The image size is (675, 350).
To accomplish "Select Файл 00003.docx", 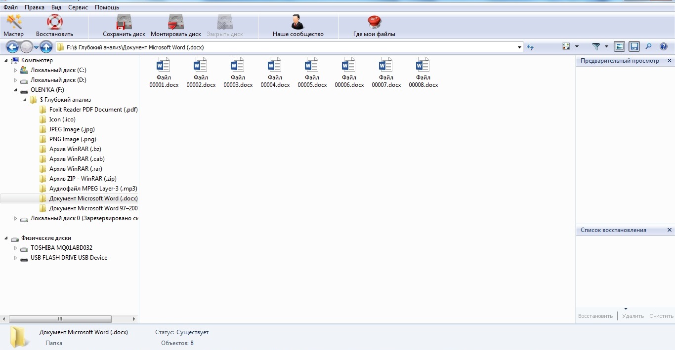I will pos(238,73).
